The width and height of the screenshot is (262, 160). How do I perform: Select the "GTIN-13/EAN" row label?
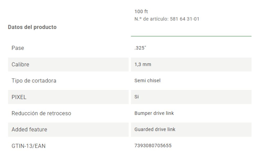pyautogui.click(x=29, y=146)
